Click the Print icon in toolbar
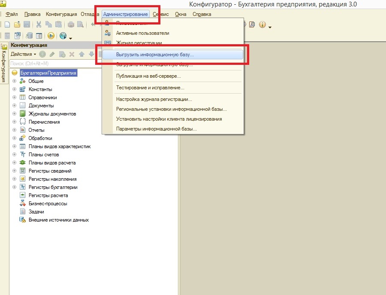 click(x=71, y=25)
